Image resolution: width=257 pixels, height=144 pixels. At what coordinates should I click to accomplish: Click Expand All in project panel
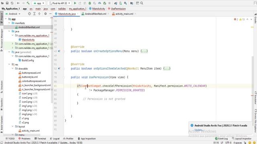pos(34,14)
